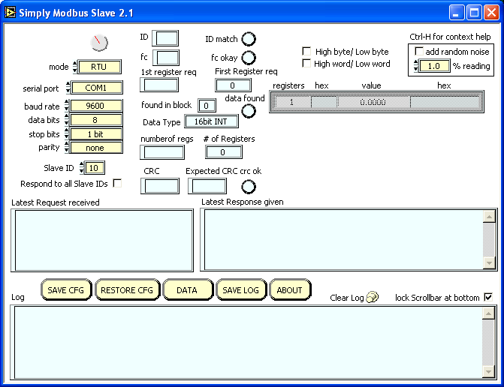
Task: Click the Latest Response given box
Action: pyautogui.click(x=349, y=240)
